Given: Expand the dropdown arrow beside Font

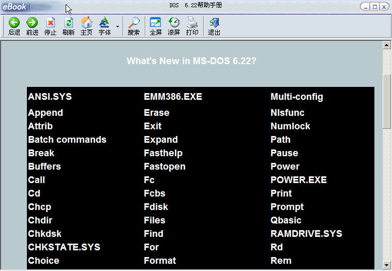Looking at the screenshot, I should pyautogui.click(x=117, y=26).
